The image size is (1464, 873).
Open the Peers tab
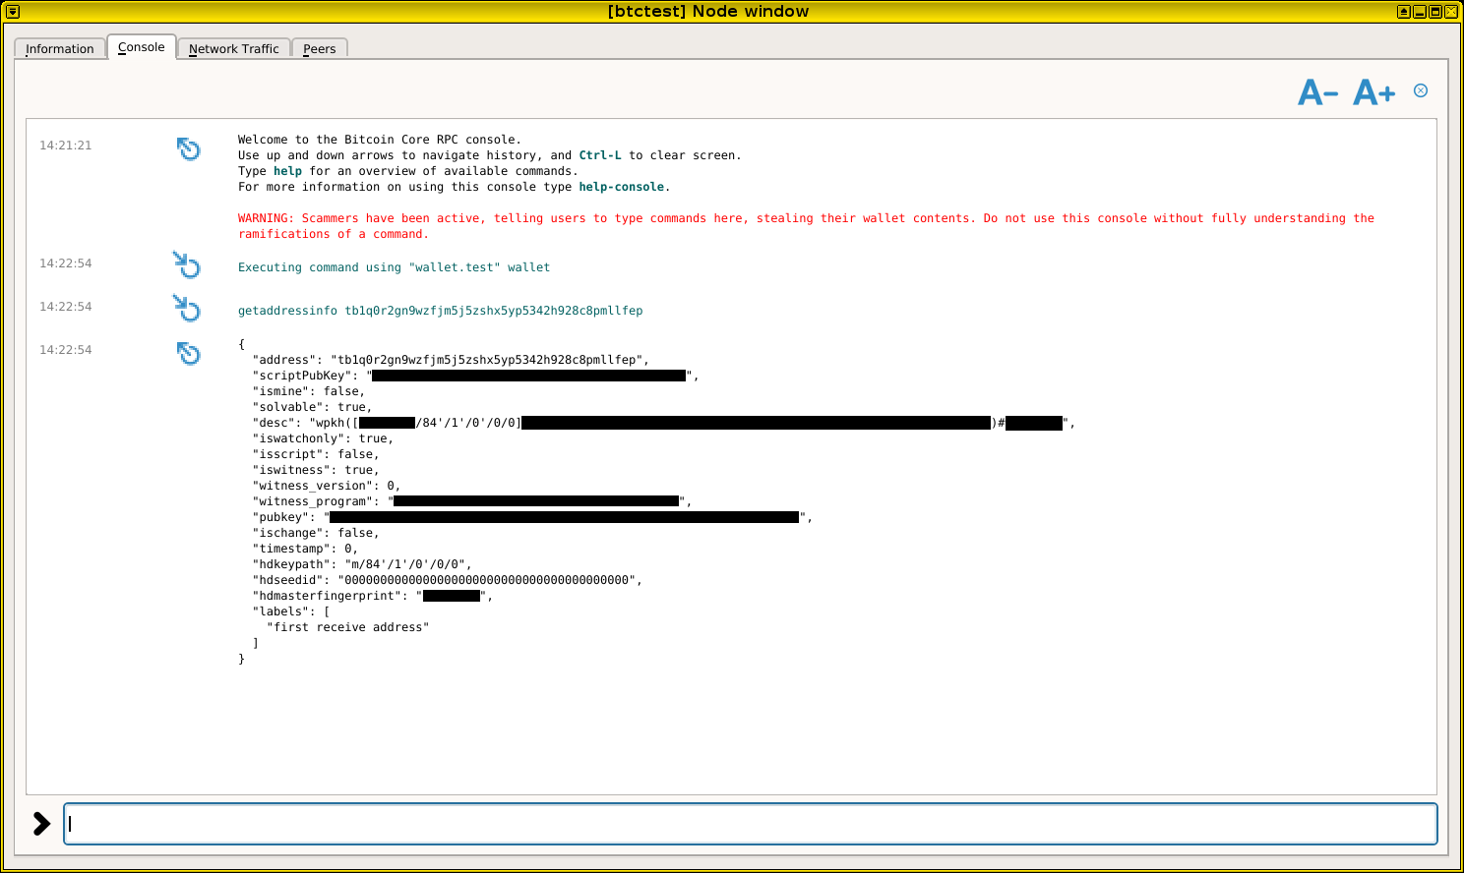point(320,48)
